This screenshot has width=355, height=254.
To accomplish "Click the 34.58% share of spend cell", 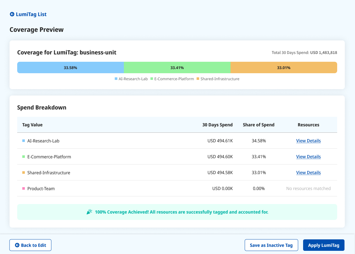I will point(259,141).
